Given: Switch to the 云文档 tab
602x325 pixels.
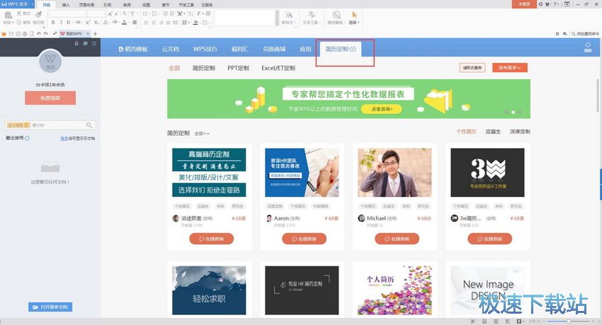Looking at the screenshot, I should pyautogui.click(x=171, y=49).
